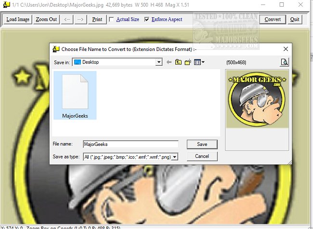Click the File name input field
The height and width of the screenshot is (229, 313).
point(131,144)
